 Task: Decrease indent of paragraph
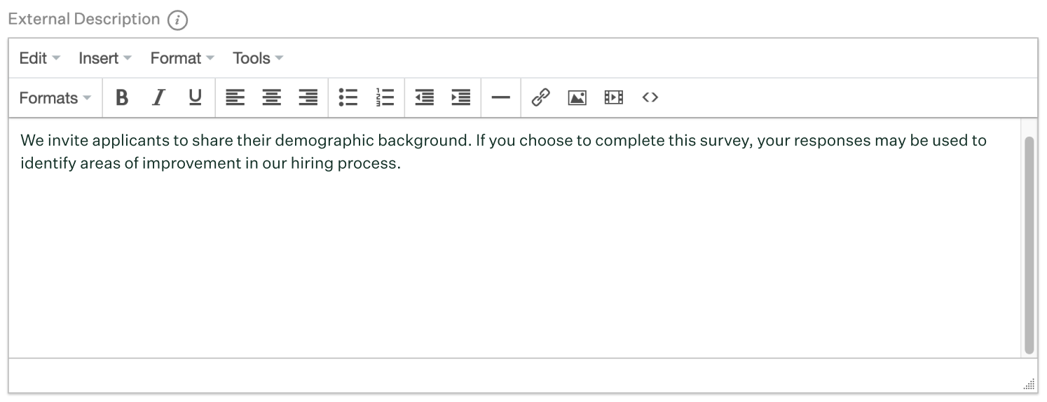coord(424,98)
